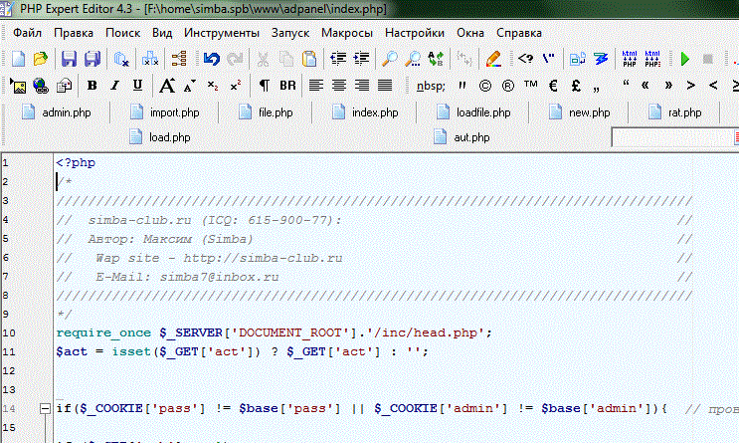Viewport: 739px width, 443px height.
Task: Toggle underline formatting
Action: (137, 85)
